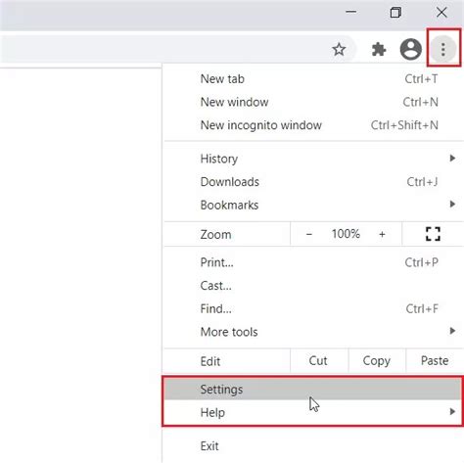Expand the Bookmarks submenu
Image resolution: width=464 pixels, height=463 pixels.
(x=313, y=205)
